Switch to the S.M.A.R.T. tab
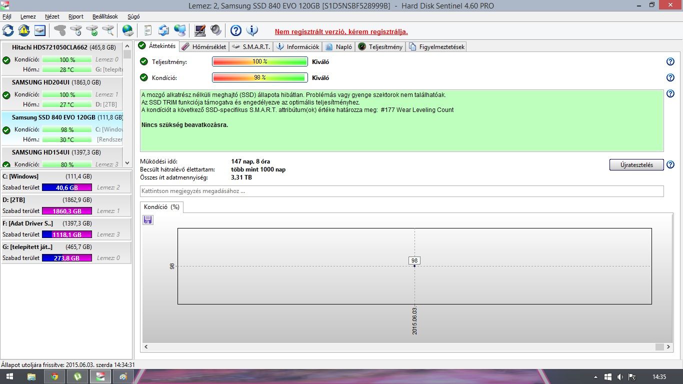This screenshot has height=384, width=683. pyautogui.click(x=251, y=46)
